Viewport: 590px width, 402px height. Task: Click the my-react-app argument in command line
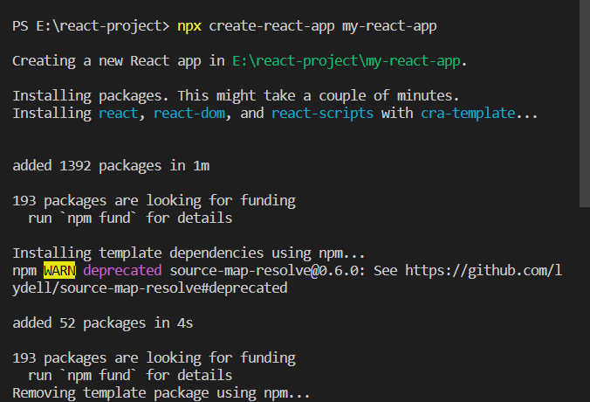coord(389,27)
